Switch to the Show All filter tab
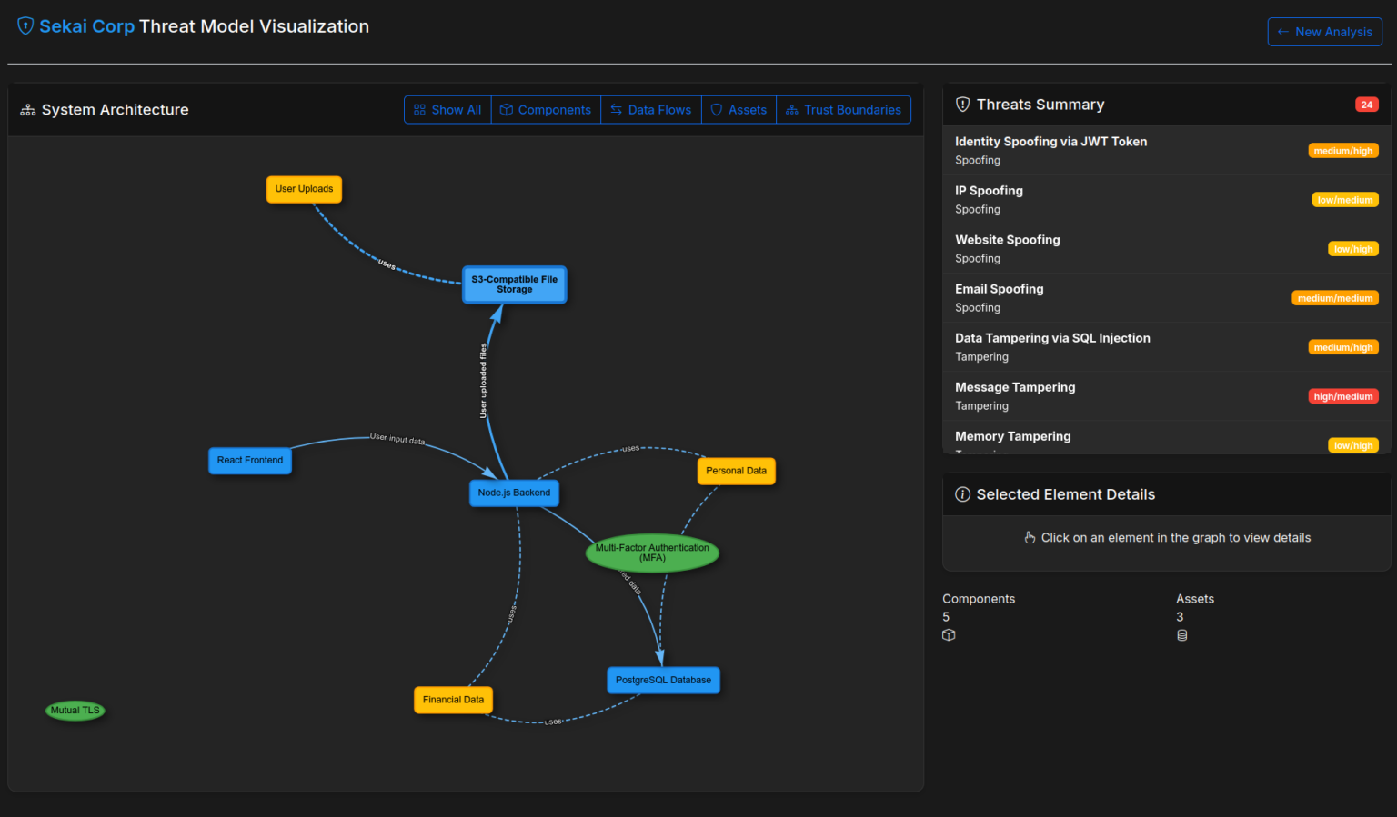This screenshot has height=817, width=1397. pos(447,109)
